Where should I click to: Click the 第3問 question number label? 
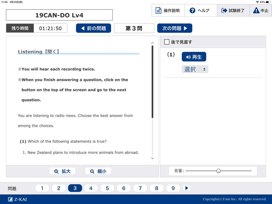[x=134, y=28]
